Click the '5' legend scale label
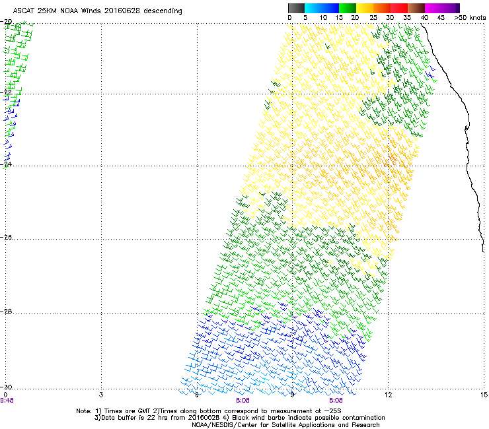This screenshot has height=429, width=489. pos(305,18)
